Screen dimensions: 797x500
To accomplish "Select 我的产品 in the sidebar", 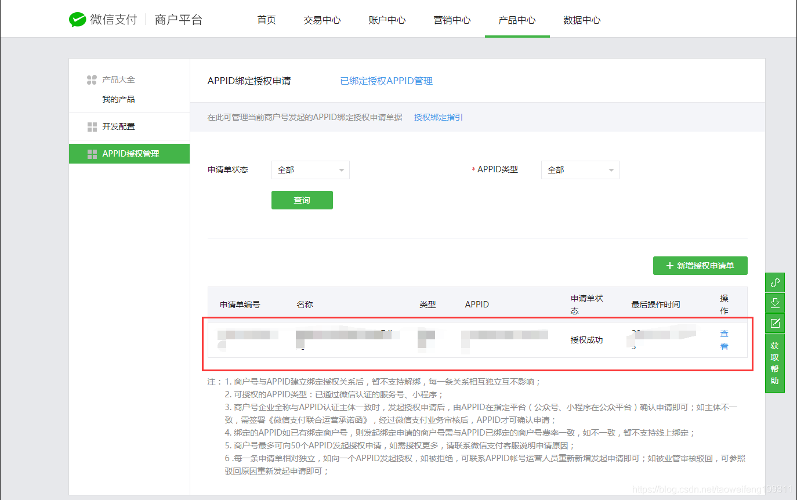I will [x=118, y=99].
